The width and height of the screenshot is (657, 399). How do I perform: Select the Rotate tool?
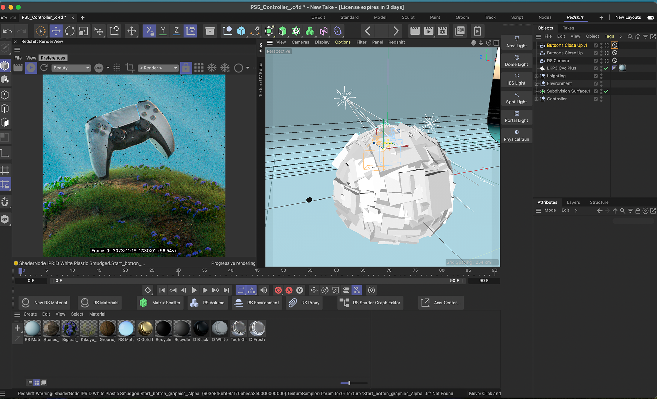70,31
